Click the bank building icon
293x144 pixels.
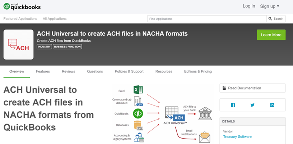(x=205, y=113)
